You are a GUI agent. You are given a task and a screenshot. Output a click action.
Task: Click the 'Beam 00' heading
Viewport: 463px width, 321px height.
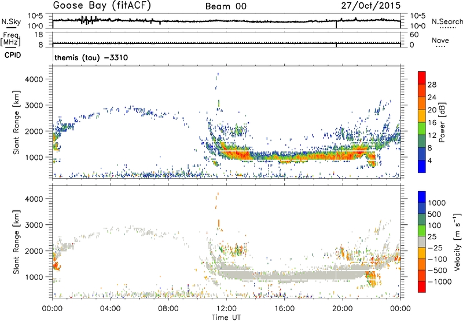(x=226, y=6)
